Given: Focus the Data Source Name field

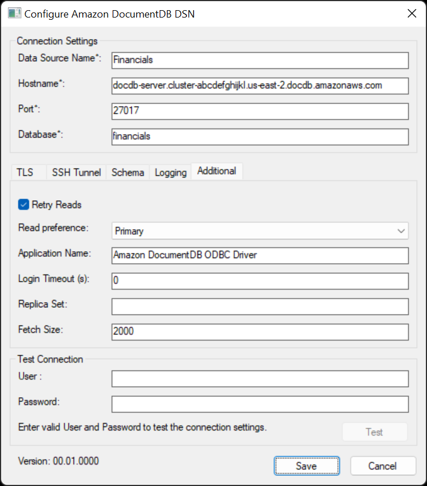Looking at the screenshot, I should (260, 61).
